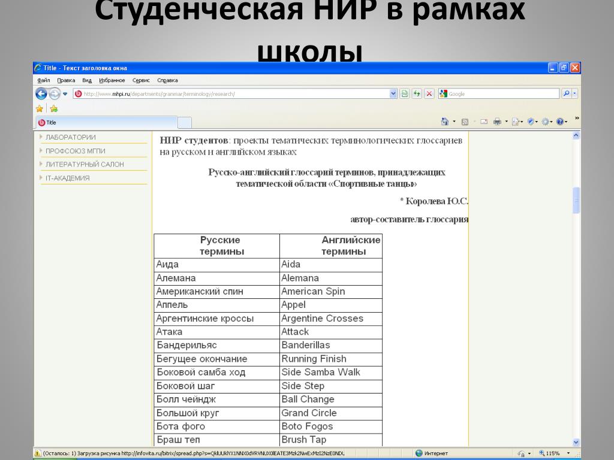
Task: Click the red Stop loading X
Action: tap(429, 94)
